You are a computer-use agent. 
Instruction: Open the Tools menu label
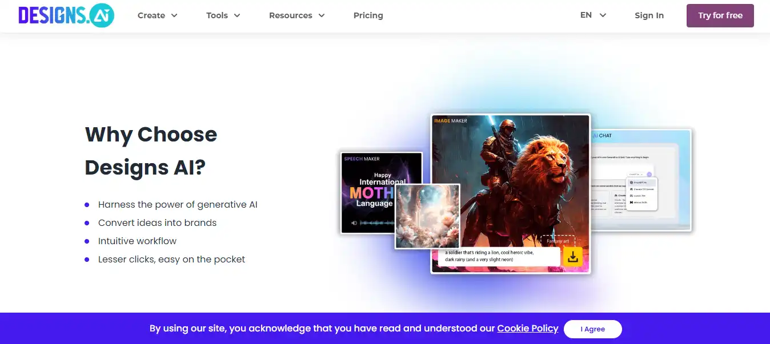pos(217,15)
